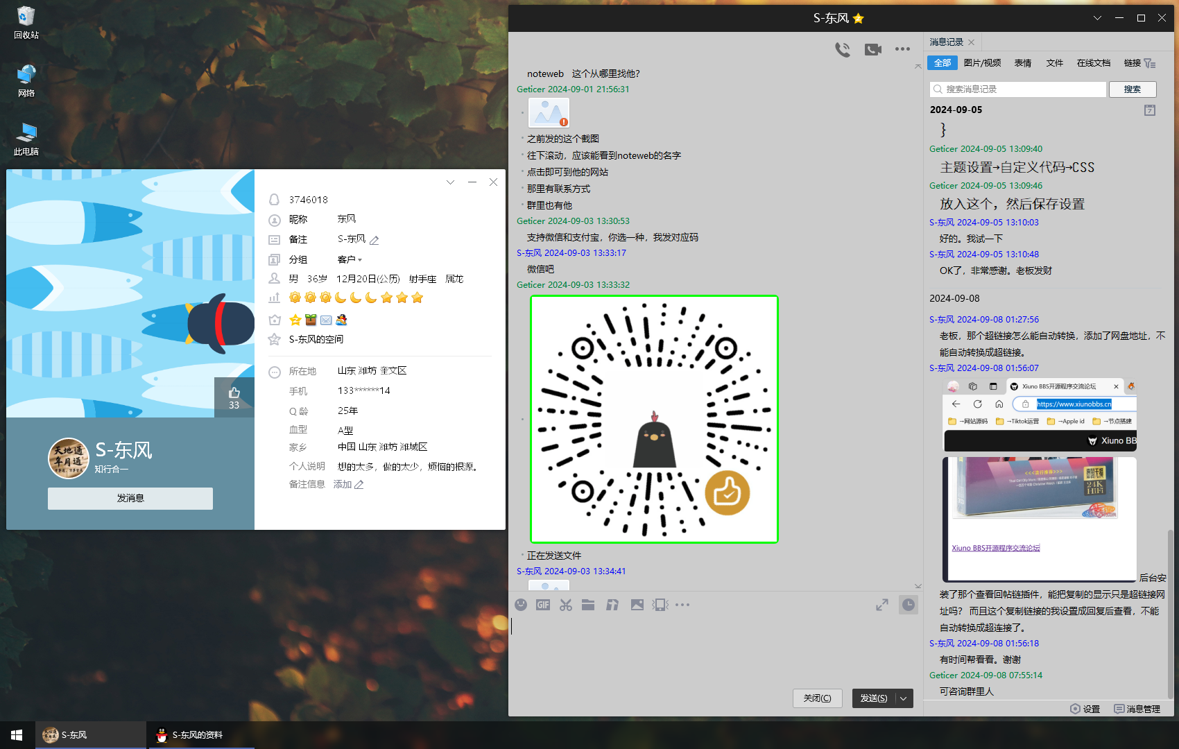The width and height of the screenshot is (1179, 749).
Task: Start a video call
Action: 872,49
